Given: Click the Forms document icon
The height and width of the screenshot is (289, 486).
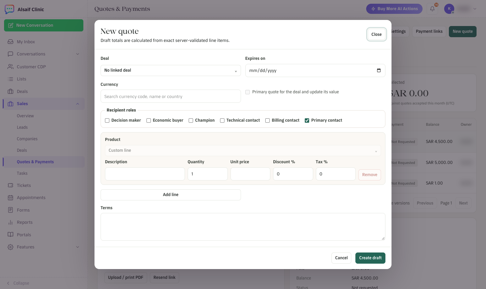Looking at the screenshot, I should [x=10, y=210].
